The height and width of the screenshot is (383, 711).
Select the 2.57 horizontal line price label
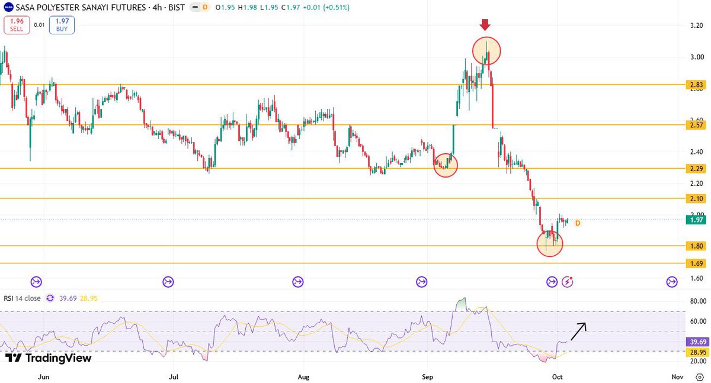click(x=696, y=125)
